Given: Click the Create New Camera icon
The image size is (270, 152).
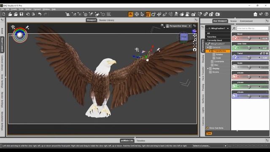Looking at the screenshot, I should pyautogui.click(x=67, y=14).
